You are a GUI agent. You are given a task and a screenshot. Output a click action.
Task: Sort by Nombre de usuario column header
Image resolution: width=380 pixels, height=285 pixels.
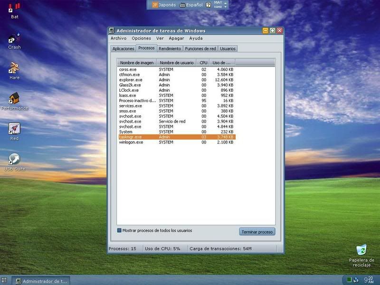pyautogui.click(x=177, y=63)
